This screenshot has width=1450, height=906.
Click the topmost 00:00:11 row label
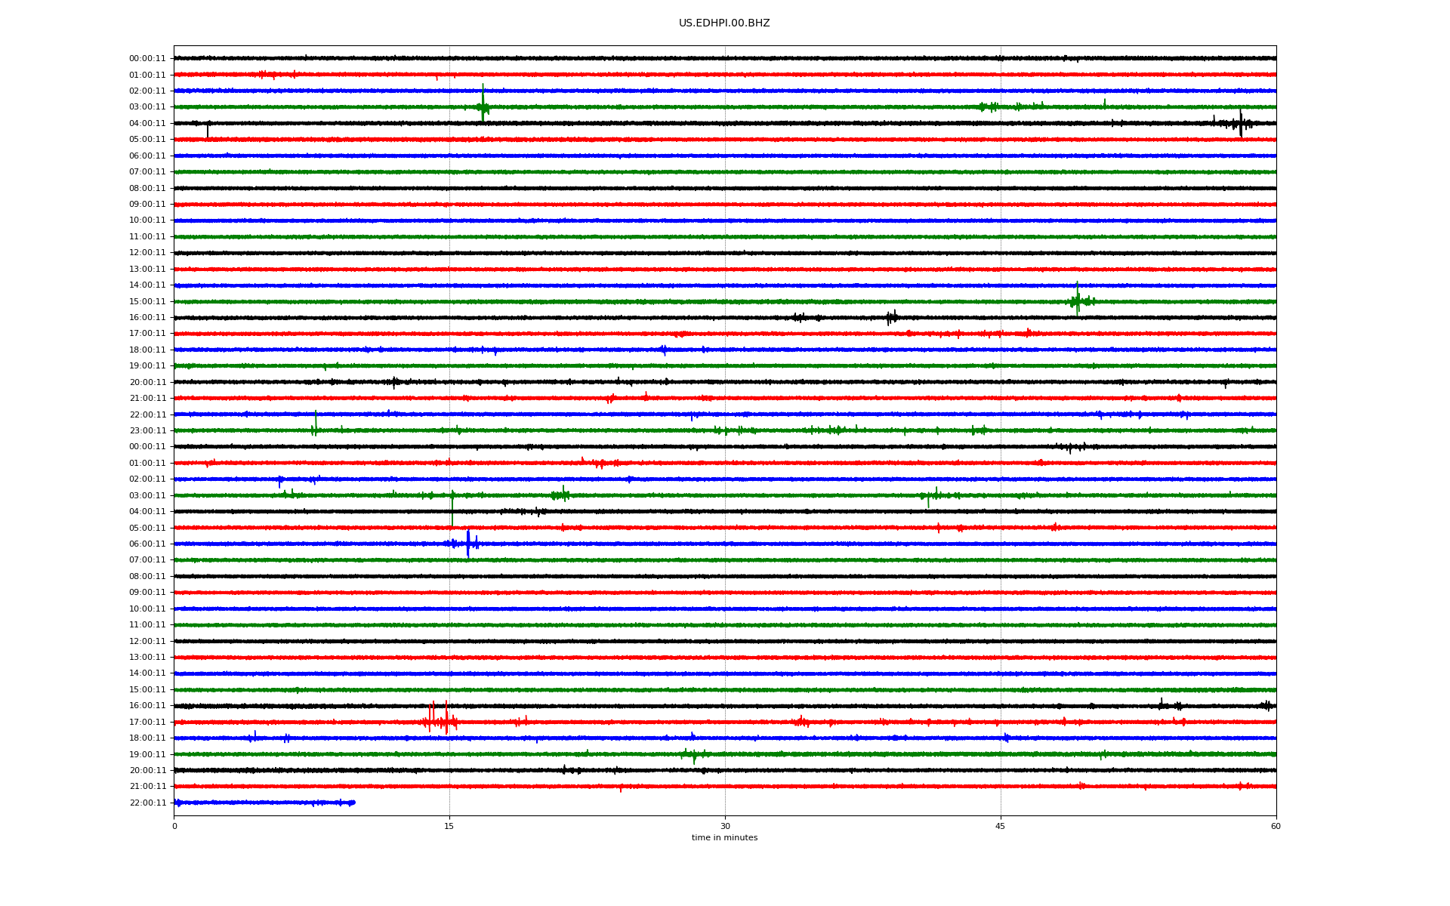(147, 58)
